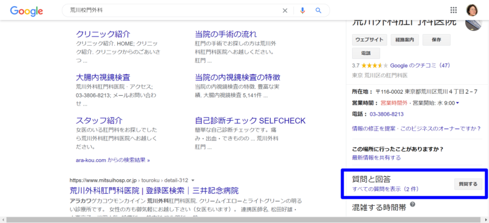Click the red 営業時間外 status text
Image resolution: width=489 pixels, height=223 pixels.
pos(394,103)
